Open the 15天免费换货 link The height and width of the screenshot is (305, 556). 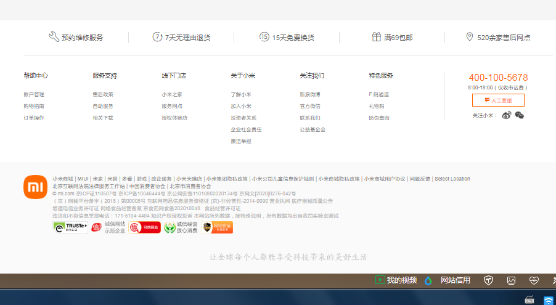pos(293,37)
